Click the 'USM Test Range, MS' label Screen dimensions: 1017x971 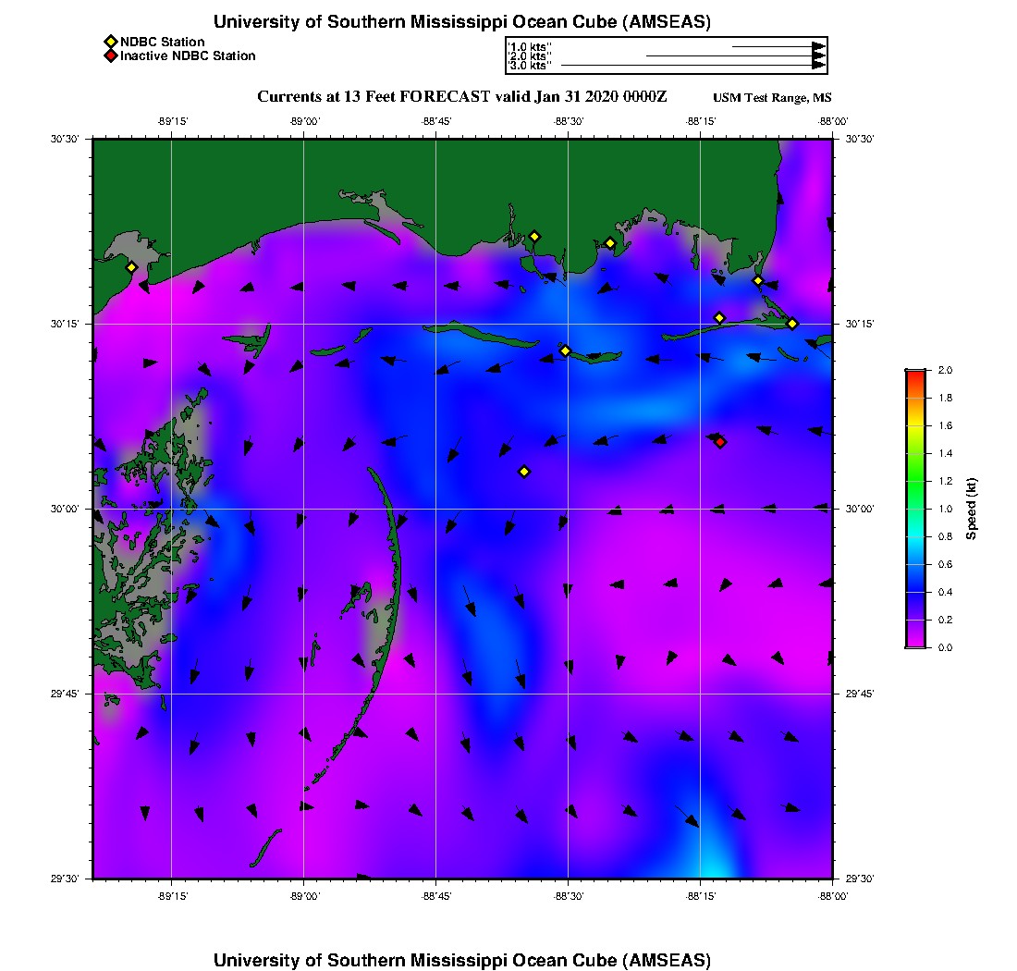pos(772,98)
